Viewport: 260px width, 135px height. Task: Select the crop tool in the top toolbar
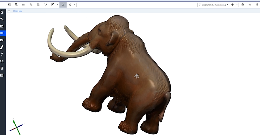31,5
